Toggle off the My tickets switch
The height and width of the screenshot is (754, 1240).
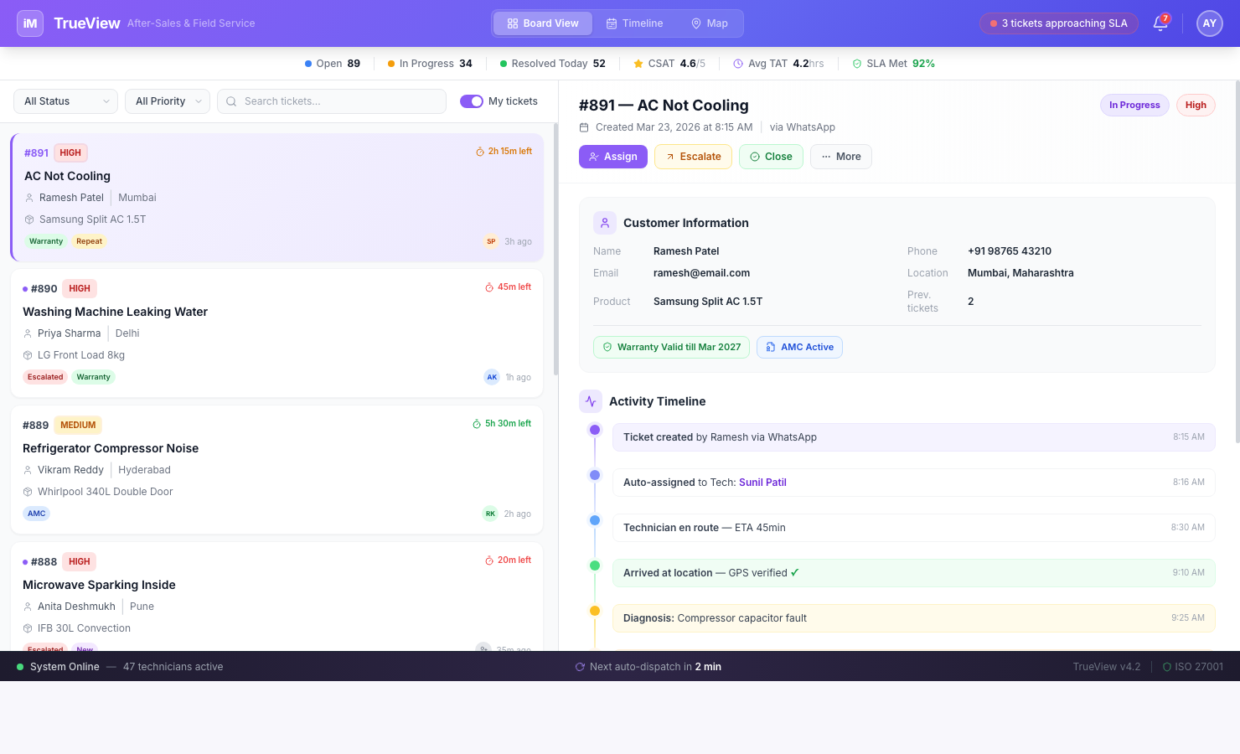click(x=473, y=100)
